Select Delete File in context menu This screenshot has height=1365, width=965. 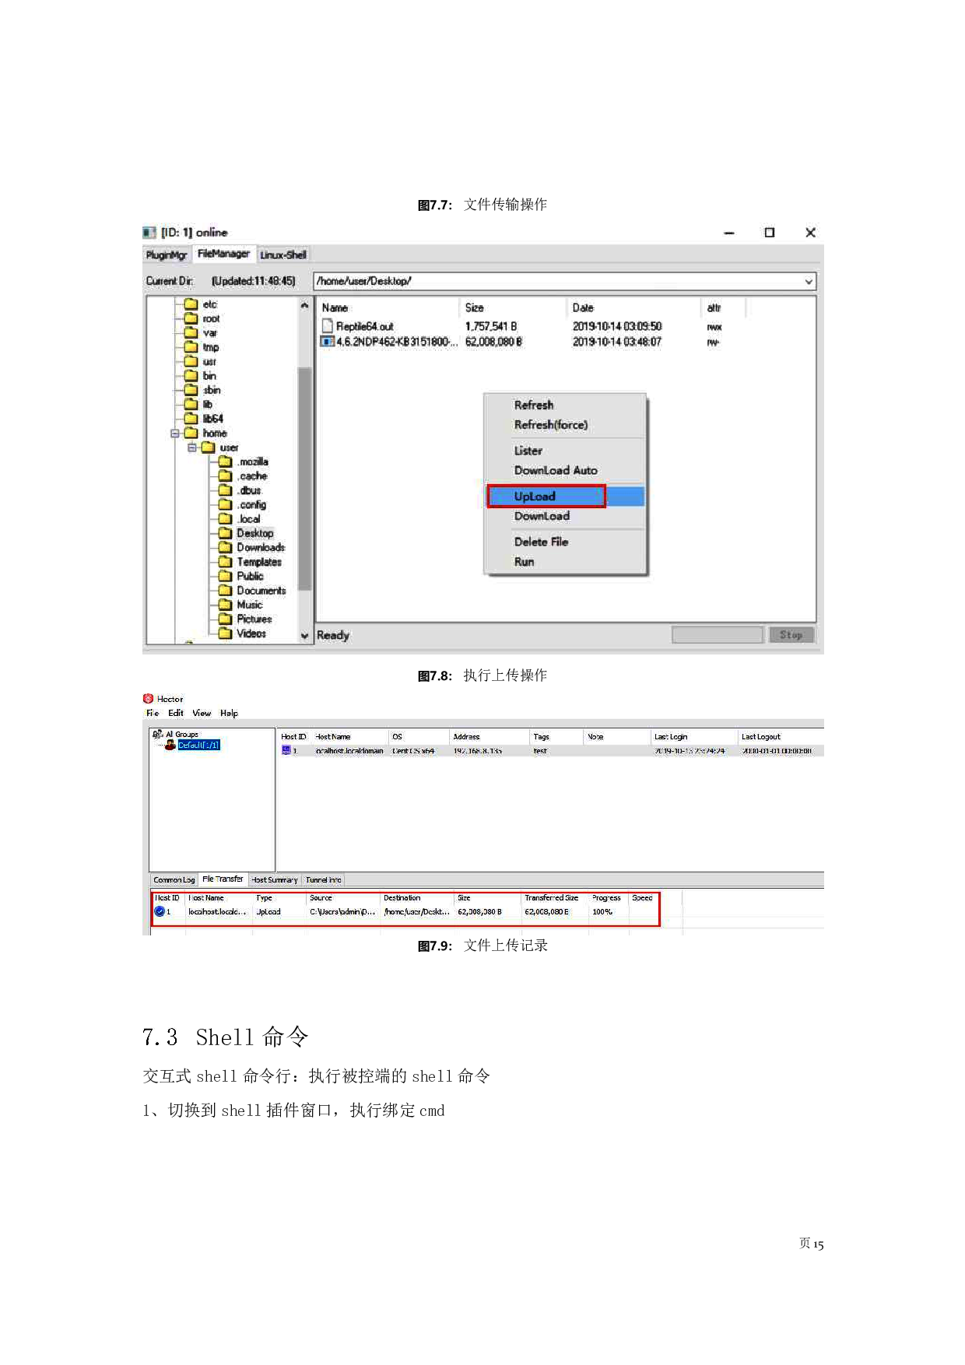[541, 542]
